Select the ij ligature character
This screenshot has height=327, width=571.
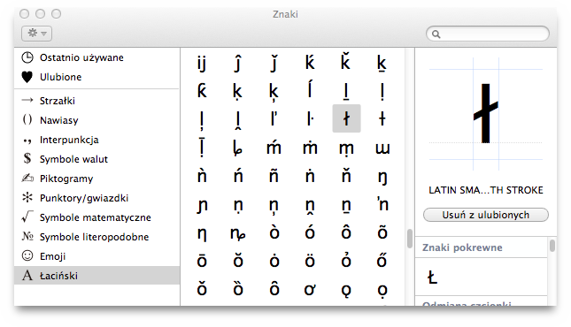[202, 63]
